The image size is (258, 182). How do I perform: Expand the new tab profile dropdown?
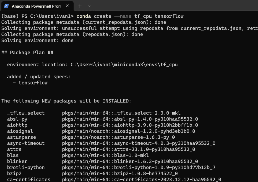click(x=89, y=6)
